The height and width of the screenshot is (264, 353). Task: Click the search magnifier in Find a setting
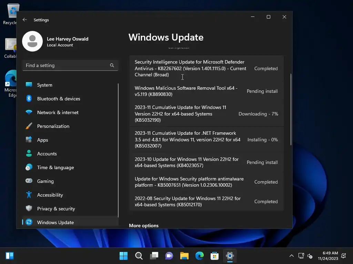point(112,65)
